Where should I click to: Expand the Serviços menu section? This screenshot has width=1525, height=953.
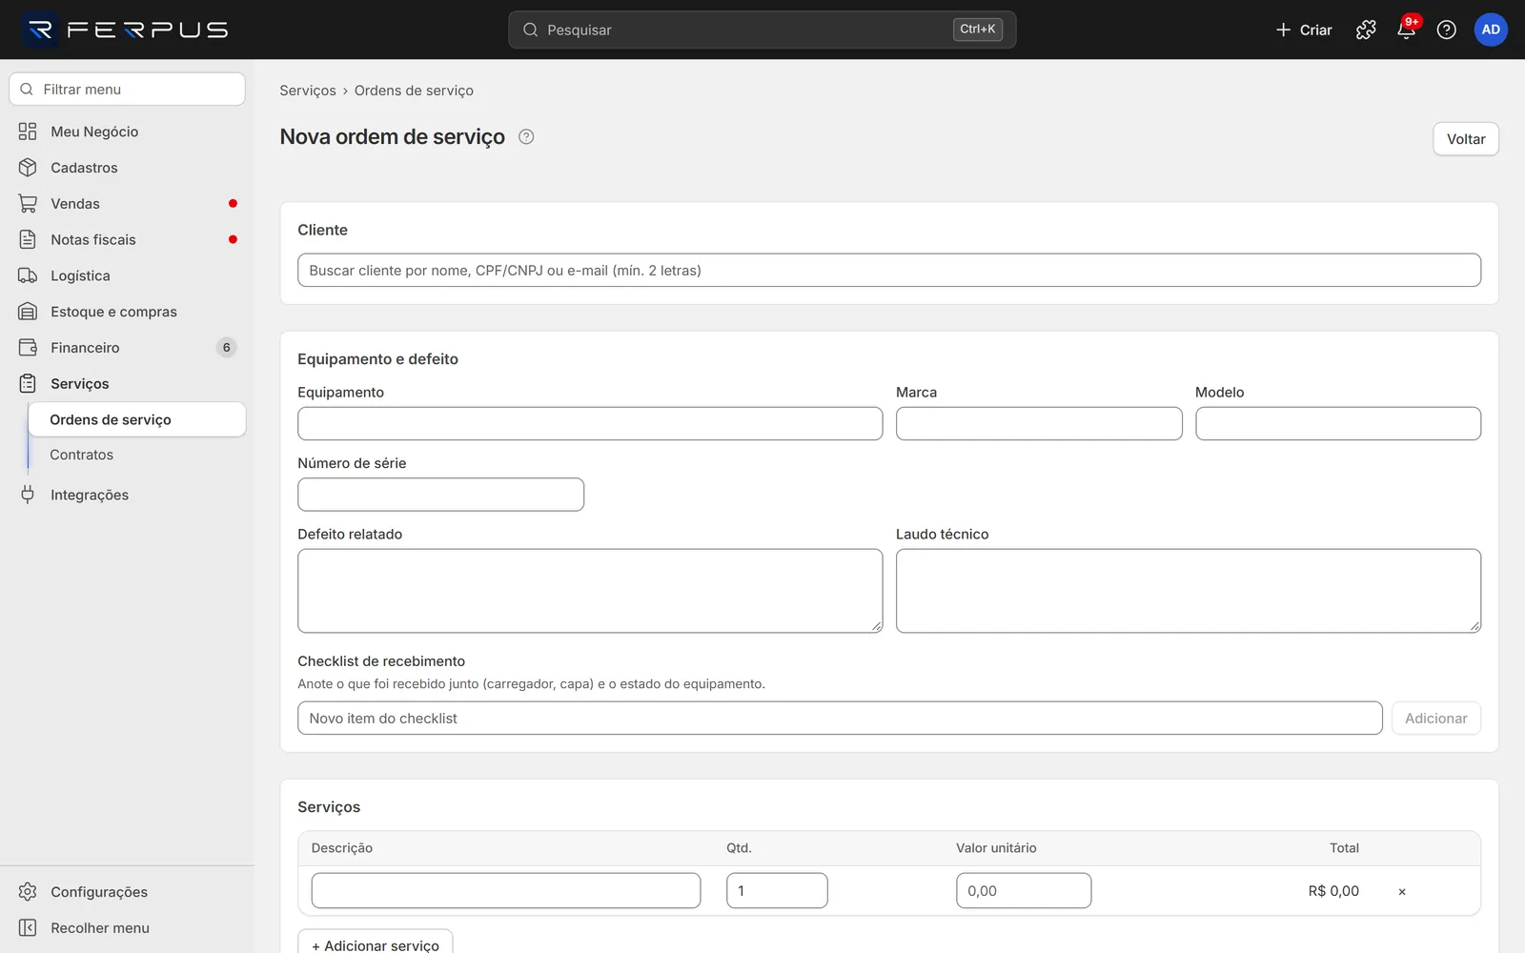[127, 384]
